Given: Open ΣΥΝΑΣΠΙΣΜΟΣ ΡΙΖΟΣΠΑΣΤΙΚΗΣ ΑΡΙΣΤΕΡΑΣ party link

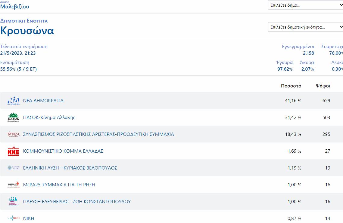Looking at the screenshot, I should coord(98,134).
